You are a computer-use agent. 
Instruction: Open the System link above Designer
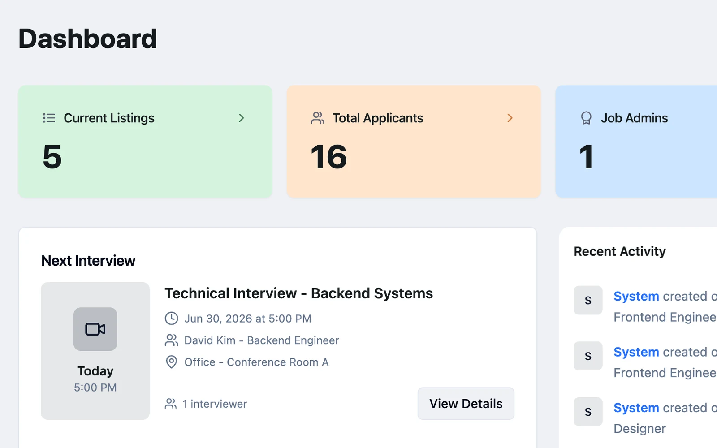coord(636,408)
